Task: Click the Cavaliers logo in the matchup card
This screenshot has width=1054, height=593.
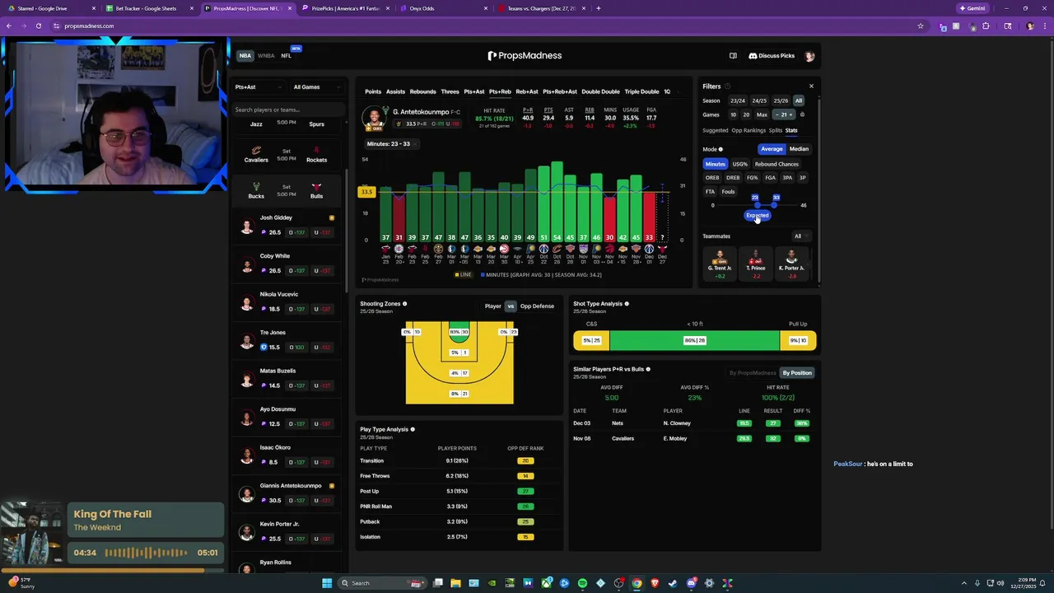Action: (256, 151)
